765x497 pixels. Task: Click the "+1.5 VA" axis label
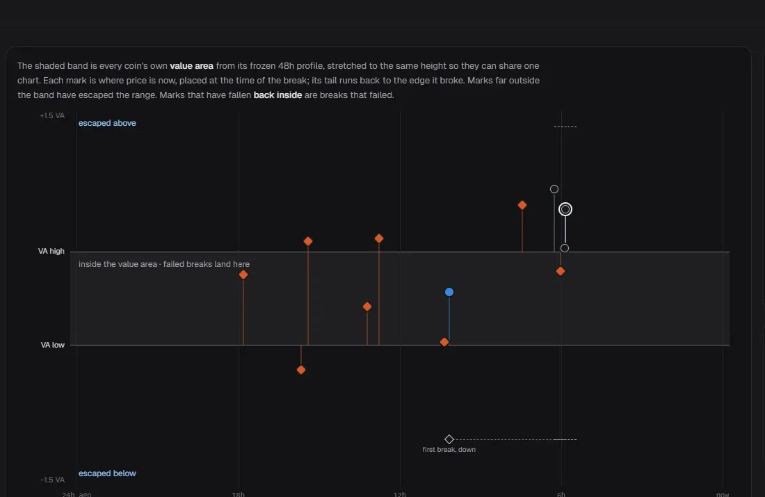tap(52, 115)
